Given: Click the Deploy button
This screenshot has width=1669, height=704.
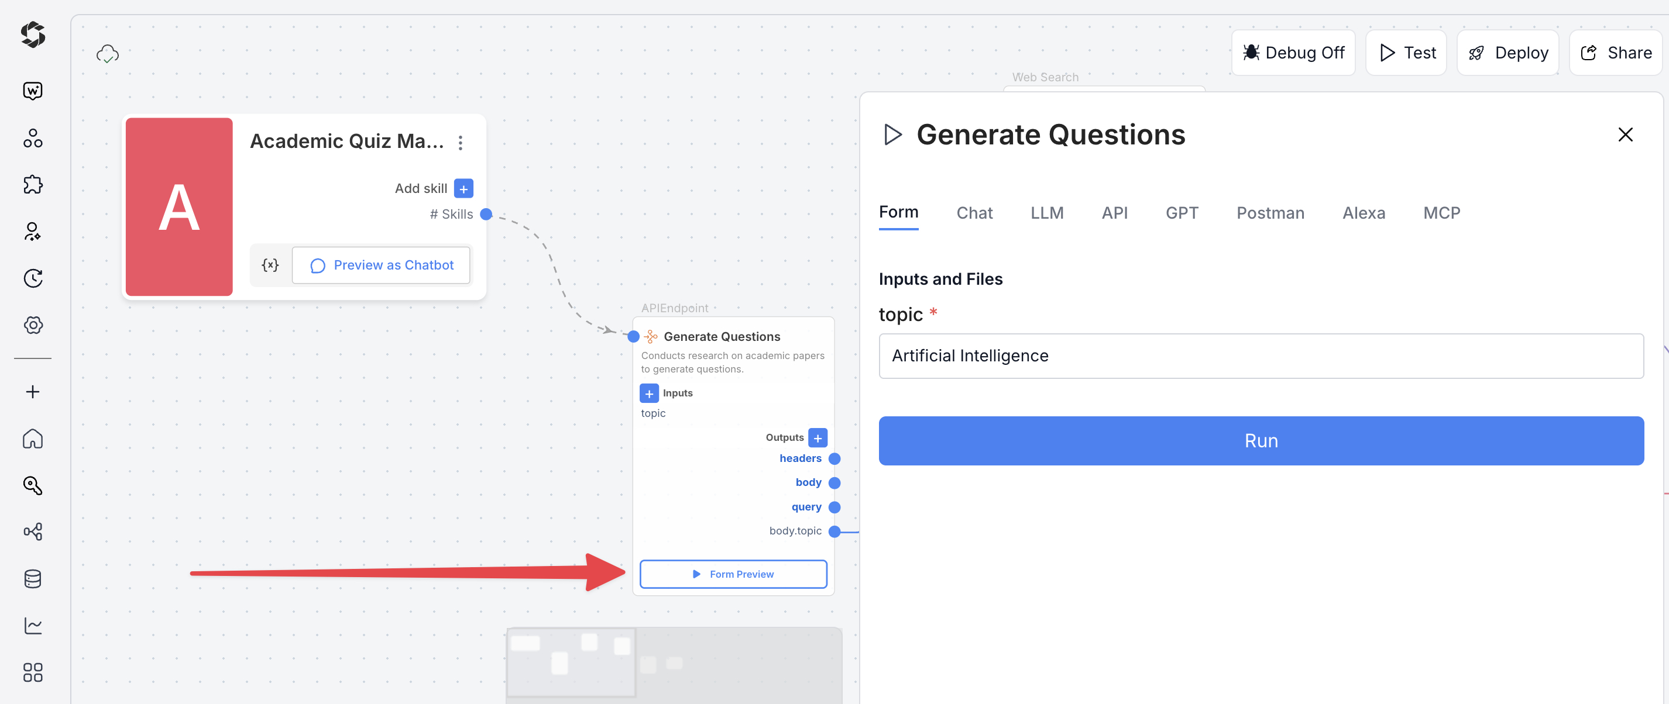Looking at the screenshot, I should [x=1507, y=53].
